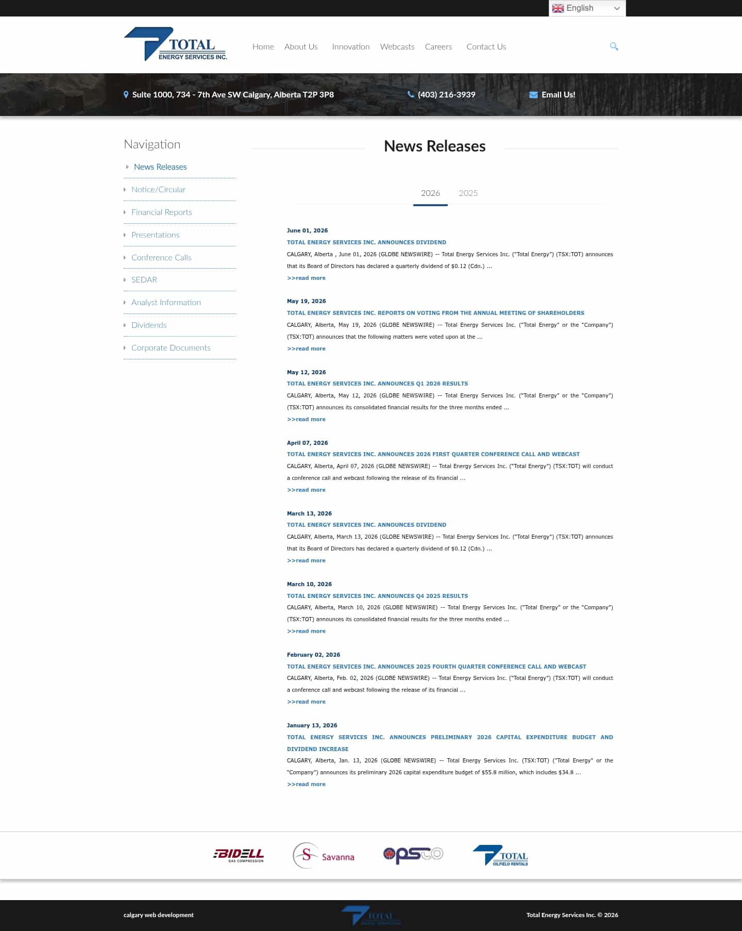Click read more under March 10, 2026
The width and height of the screenshot is (742, 931).
306,631
